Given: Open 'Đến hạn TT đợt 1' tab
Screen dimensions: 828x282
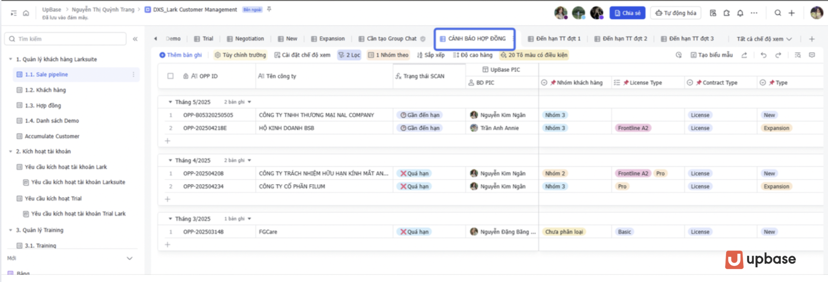Looking at the screenshot, I should pos(554,39).
